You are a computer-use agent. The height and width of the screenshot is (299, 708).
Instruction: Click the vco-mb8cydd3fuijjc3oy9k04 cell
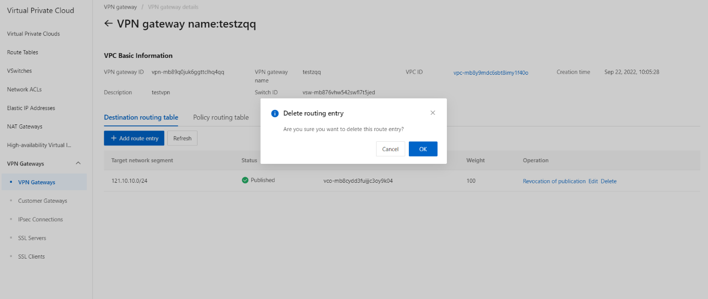(x=358, y=181)
